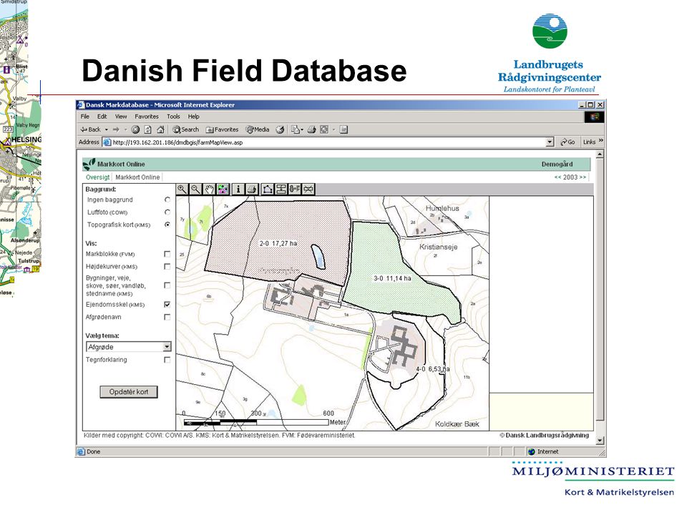
Task: Click the browser History icon
Action: tap(280, 129)
